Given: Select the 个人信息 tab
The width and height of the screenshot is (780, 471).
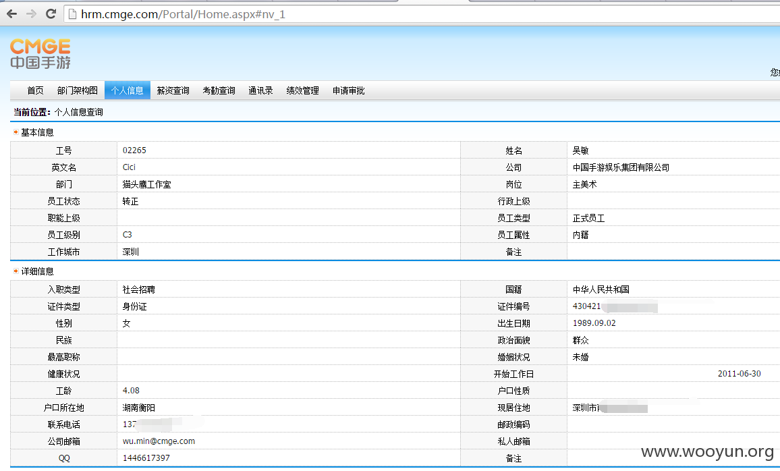Looking at the screenshot, I should coord(128,90).
